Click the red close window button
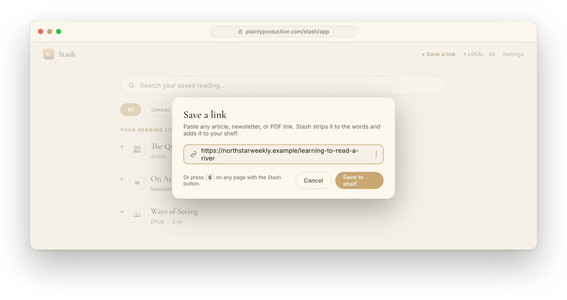 [x=40, y=31]
